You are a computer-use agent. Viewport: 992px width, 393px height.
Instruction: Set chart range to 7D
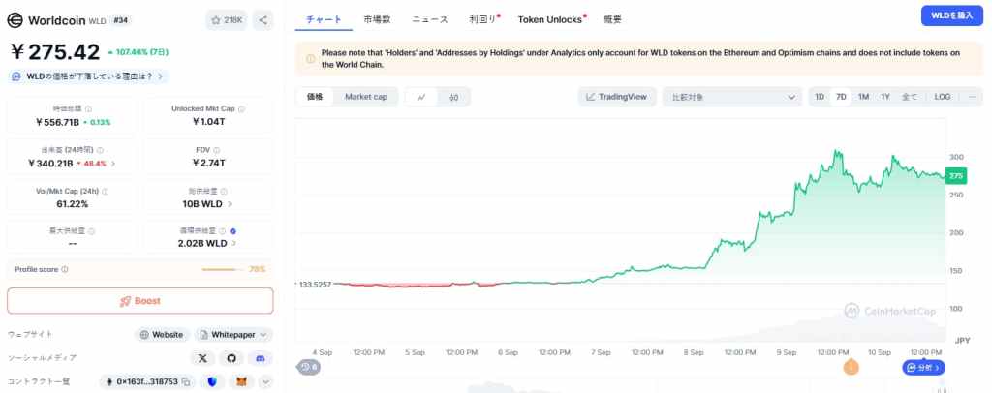[x=841, y=97]
